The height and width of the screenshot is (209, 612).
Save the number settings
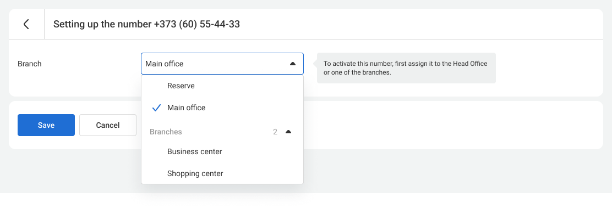pyautogui.click(x=46, y=125)
